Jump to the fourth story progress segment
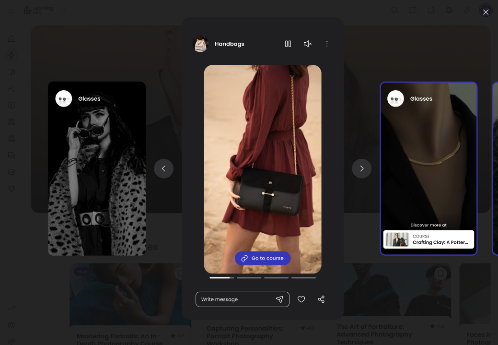 tap(303, 278)
